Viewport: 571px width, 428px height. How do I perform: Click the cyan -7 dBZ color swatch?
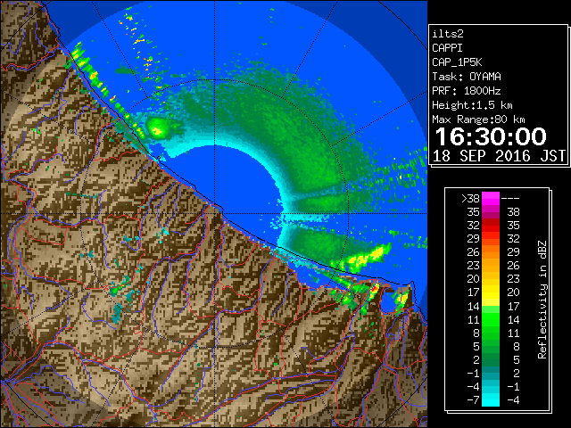(491, 400)
